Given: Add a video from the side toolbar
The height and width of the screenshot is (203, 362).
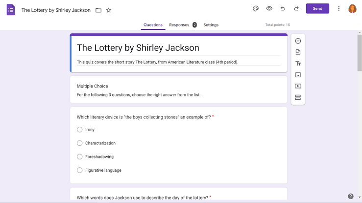Looking at the screenshot, I should (298, 86).
